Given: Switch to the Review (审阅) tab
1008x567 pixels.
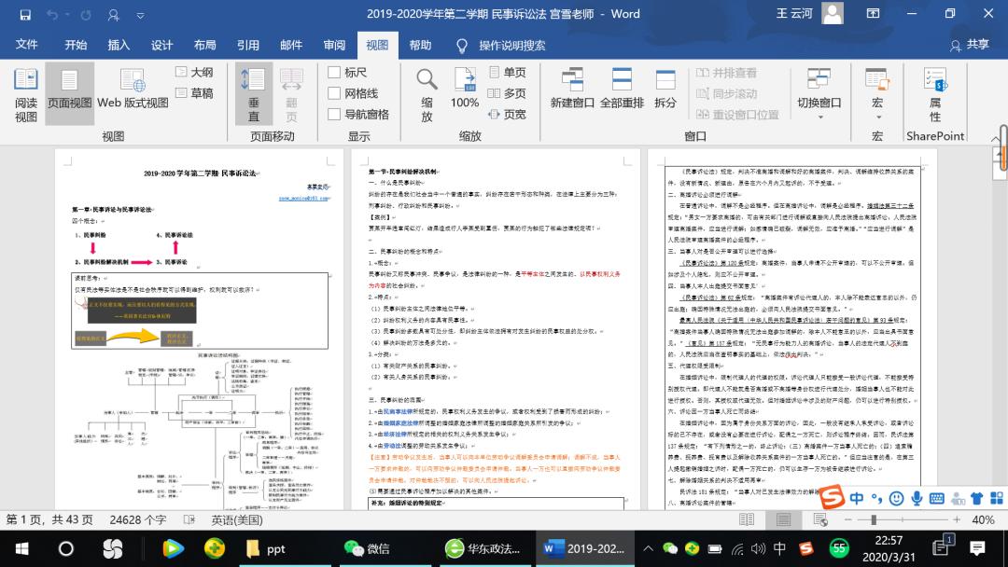Looking at the screenshot, I should click(334, 45).
